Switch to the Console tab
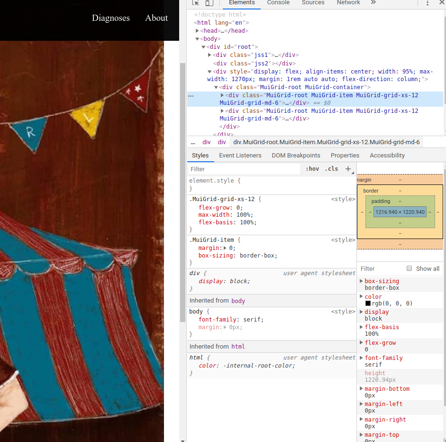This screenshot has height=442, width=446. click(278, 3)
